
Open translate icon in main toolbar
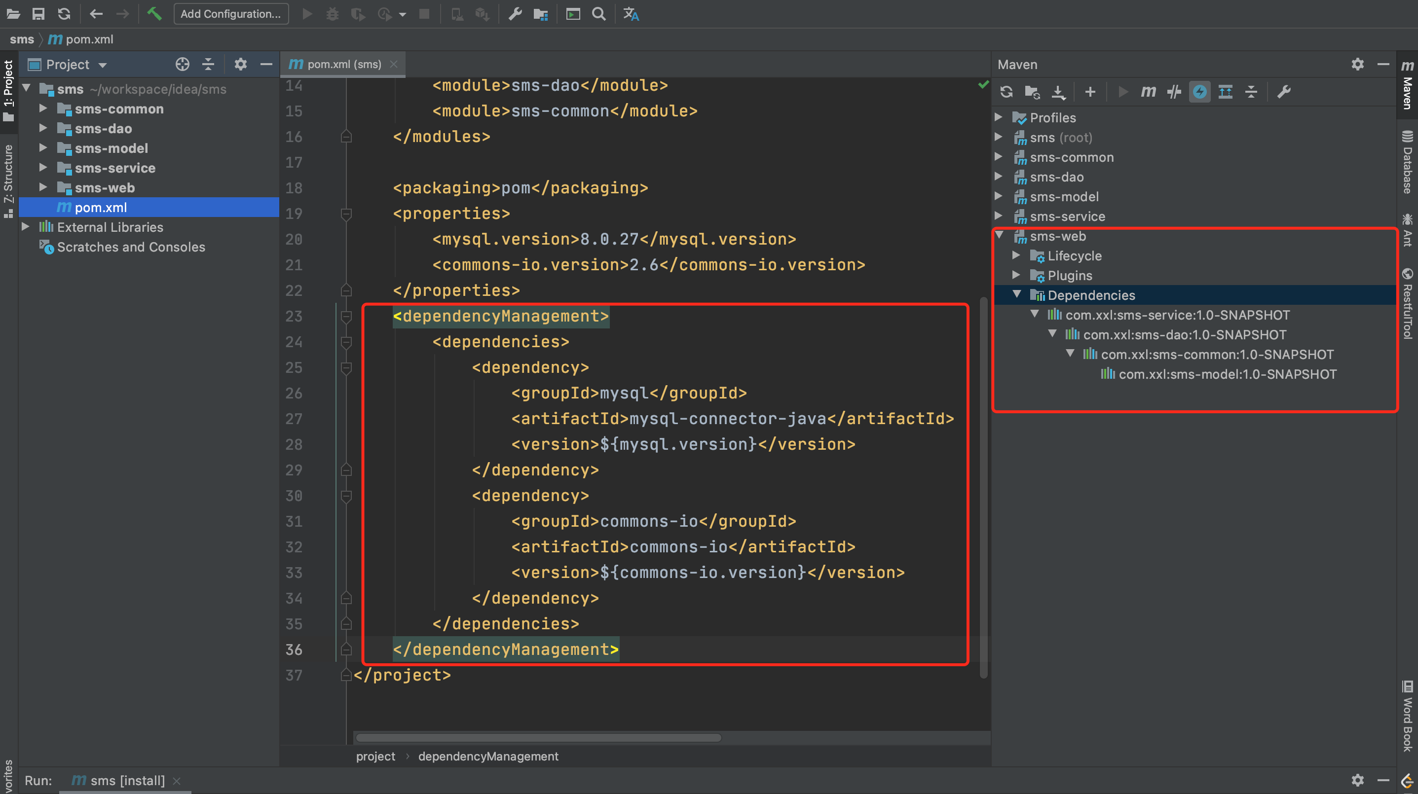point(631,14)
